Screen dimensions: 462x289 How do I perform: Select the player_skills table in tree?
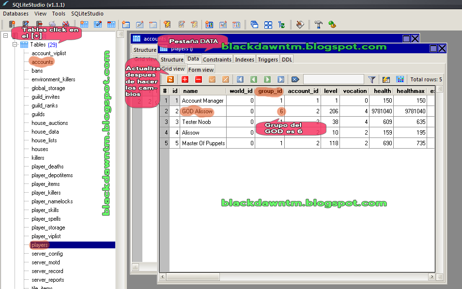[x=45, y=210]
